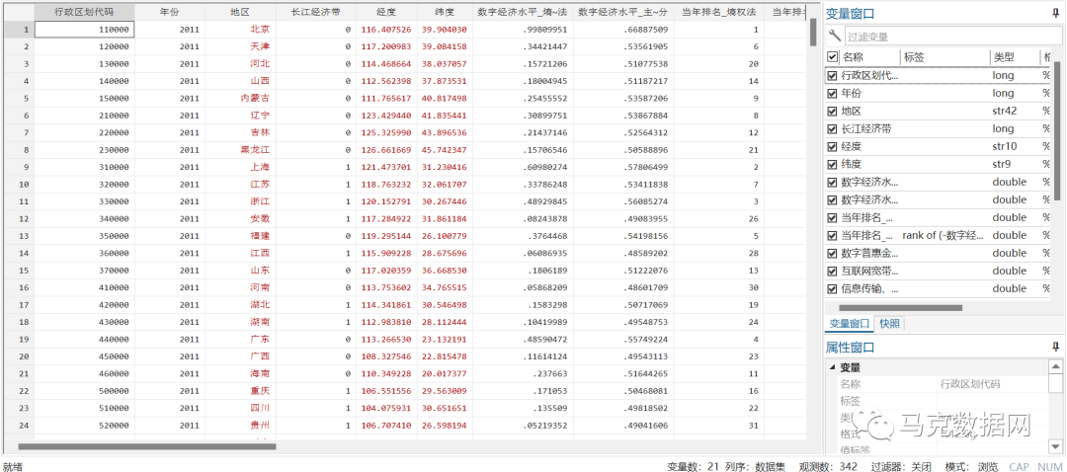Click the 变量数: 21 status entry

(x=692, y=466)
